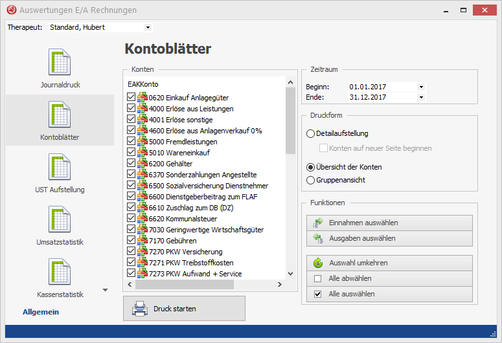Expand the Beginn date picker
Screen dimensions: 502x343
tap(421, 87)
